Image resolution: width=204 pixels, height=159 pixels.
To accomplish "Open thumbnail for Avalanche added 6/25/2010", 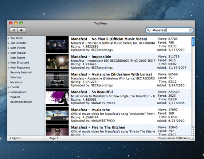I will (57, 115).
